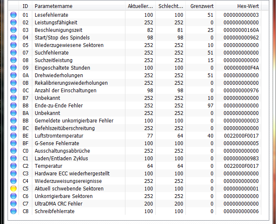Viewport: 276px width, 224px height.
Task: Click the blue status orb for Leistungsfähigkeit
Action: click(x=13, y=22)
